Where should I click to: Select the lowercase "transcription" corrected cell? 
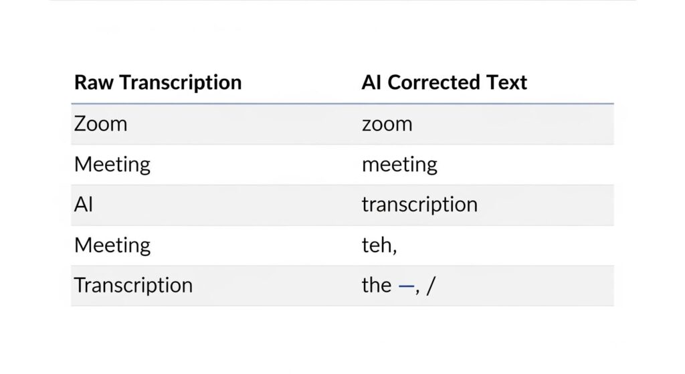pyautogui.click(x=419, y=205)
